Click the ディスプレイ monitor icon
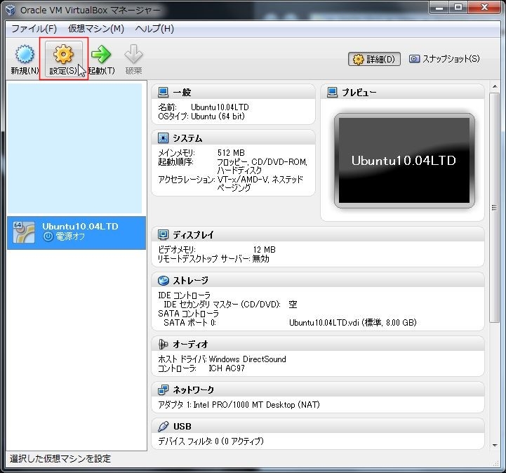This screenshot has height=473, width=506. coord(163,234)
